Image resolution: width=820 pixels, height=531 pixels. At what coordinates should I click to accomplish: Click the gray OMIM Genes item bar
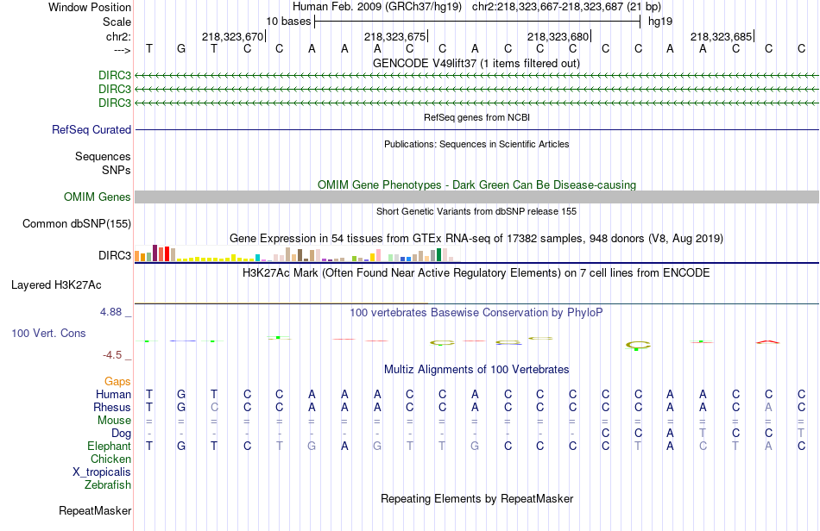point(476,197)
